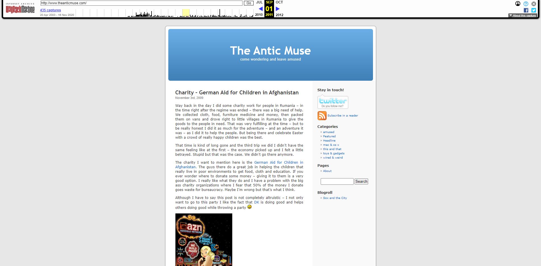Click the sidebar Search button
Image resolution: width=541 pixels, height=266 pixels.
tap(361, 182)
